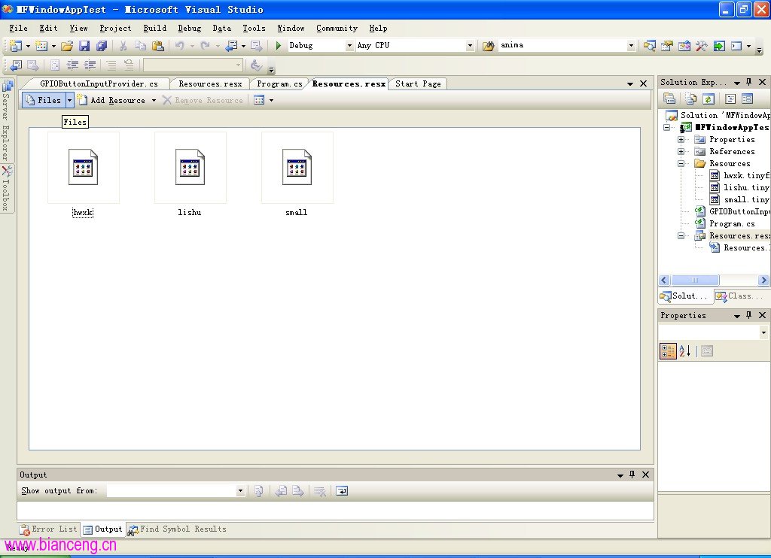Image resolution: width=771 pixels, height=558 pixels.
Task: Click the Cut scissors icon
Action: click(123, 46)
